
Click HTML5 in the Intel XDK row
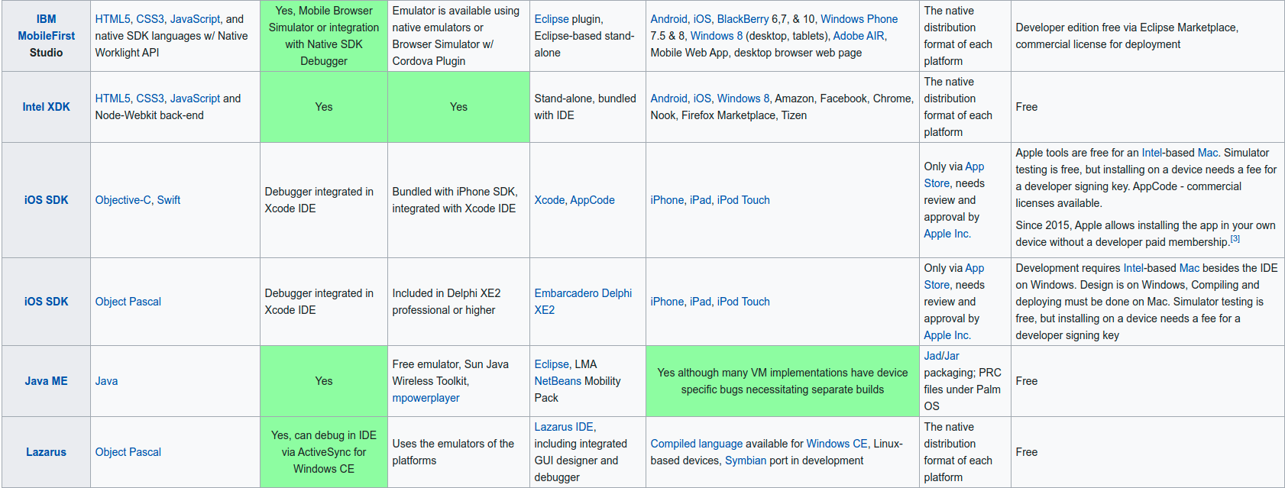[112, 99]
